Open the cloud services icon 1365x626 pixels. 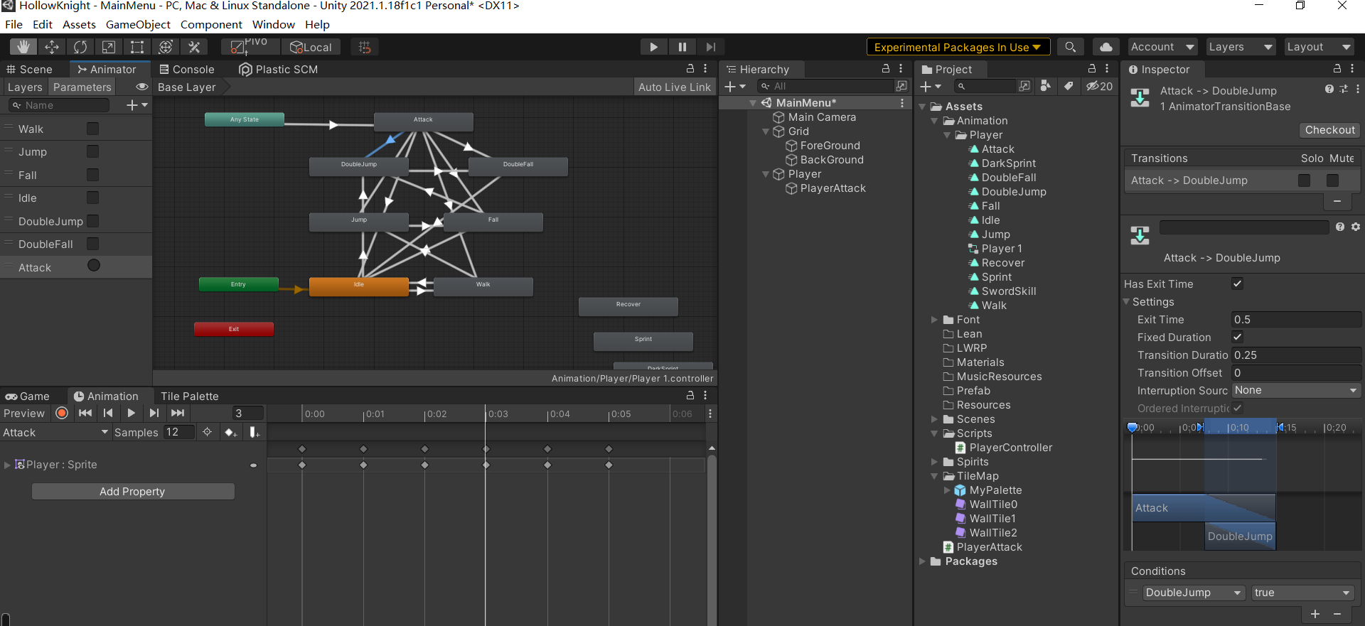point(1106,47)
